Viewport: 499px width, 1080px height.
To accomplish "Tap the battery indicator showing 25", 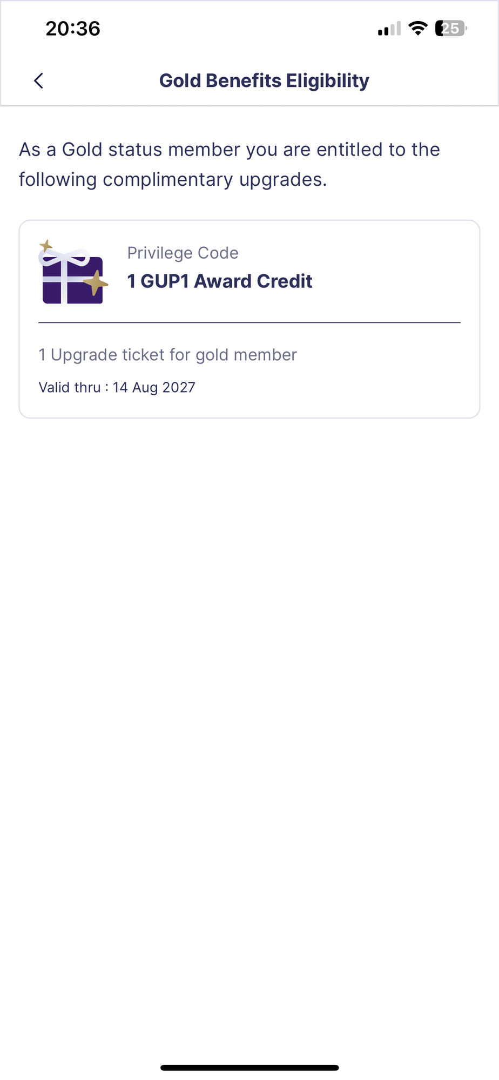I will pyautogui.click(x=451, y=28).
